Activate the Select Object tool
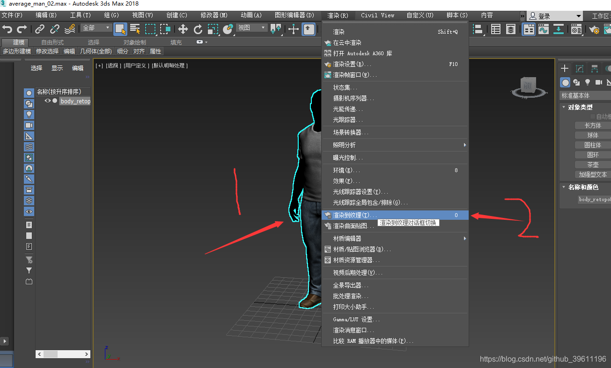 pyautogui.click(x=120, y=29)
